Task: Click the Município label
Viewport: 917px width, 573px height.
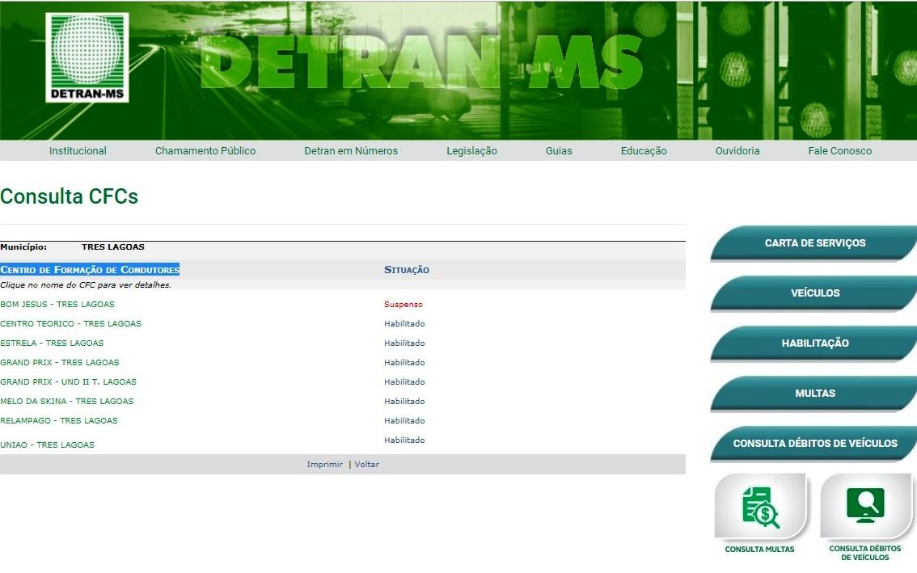Action: tap(23, 246)
